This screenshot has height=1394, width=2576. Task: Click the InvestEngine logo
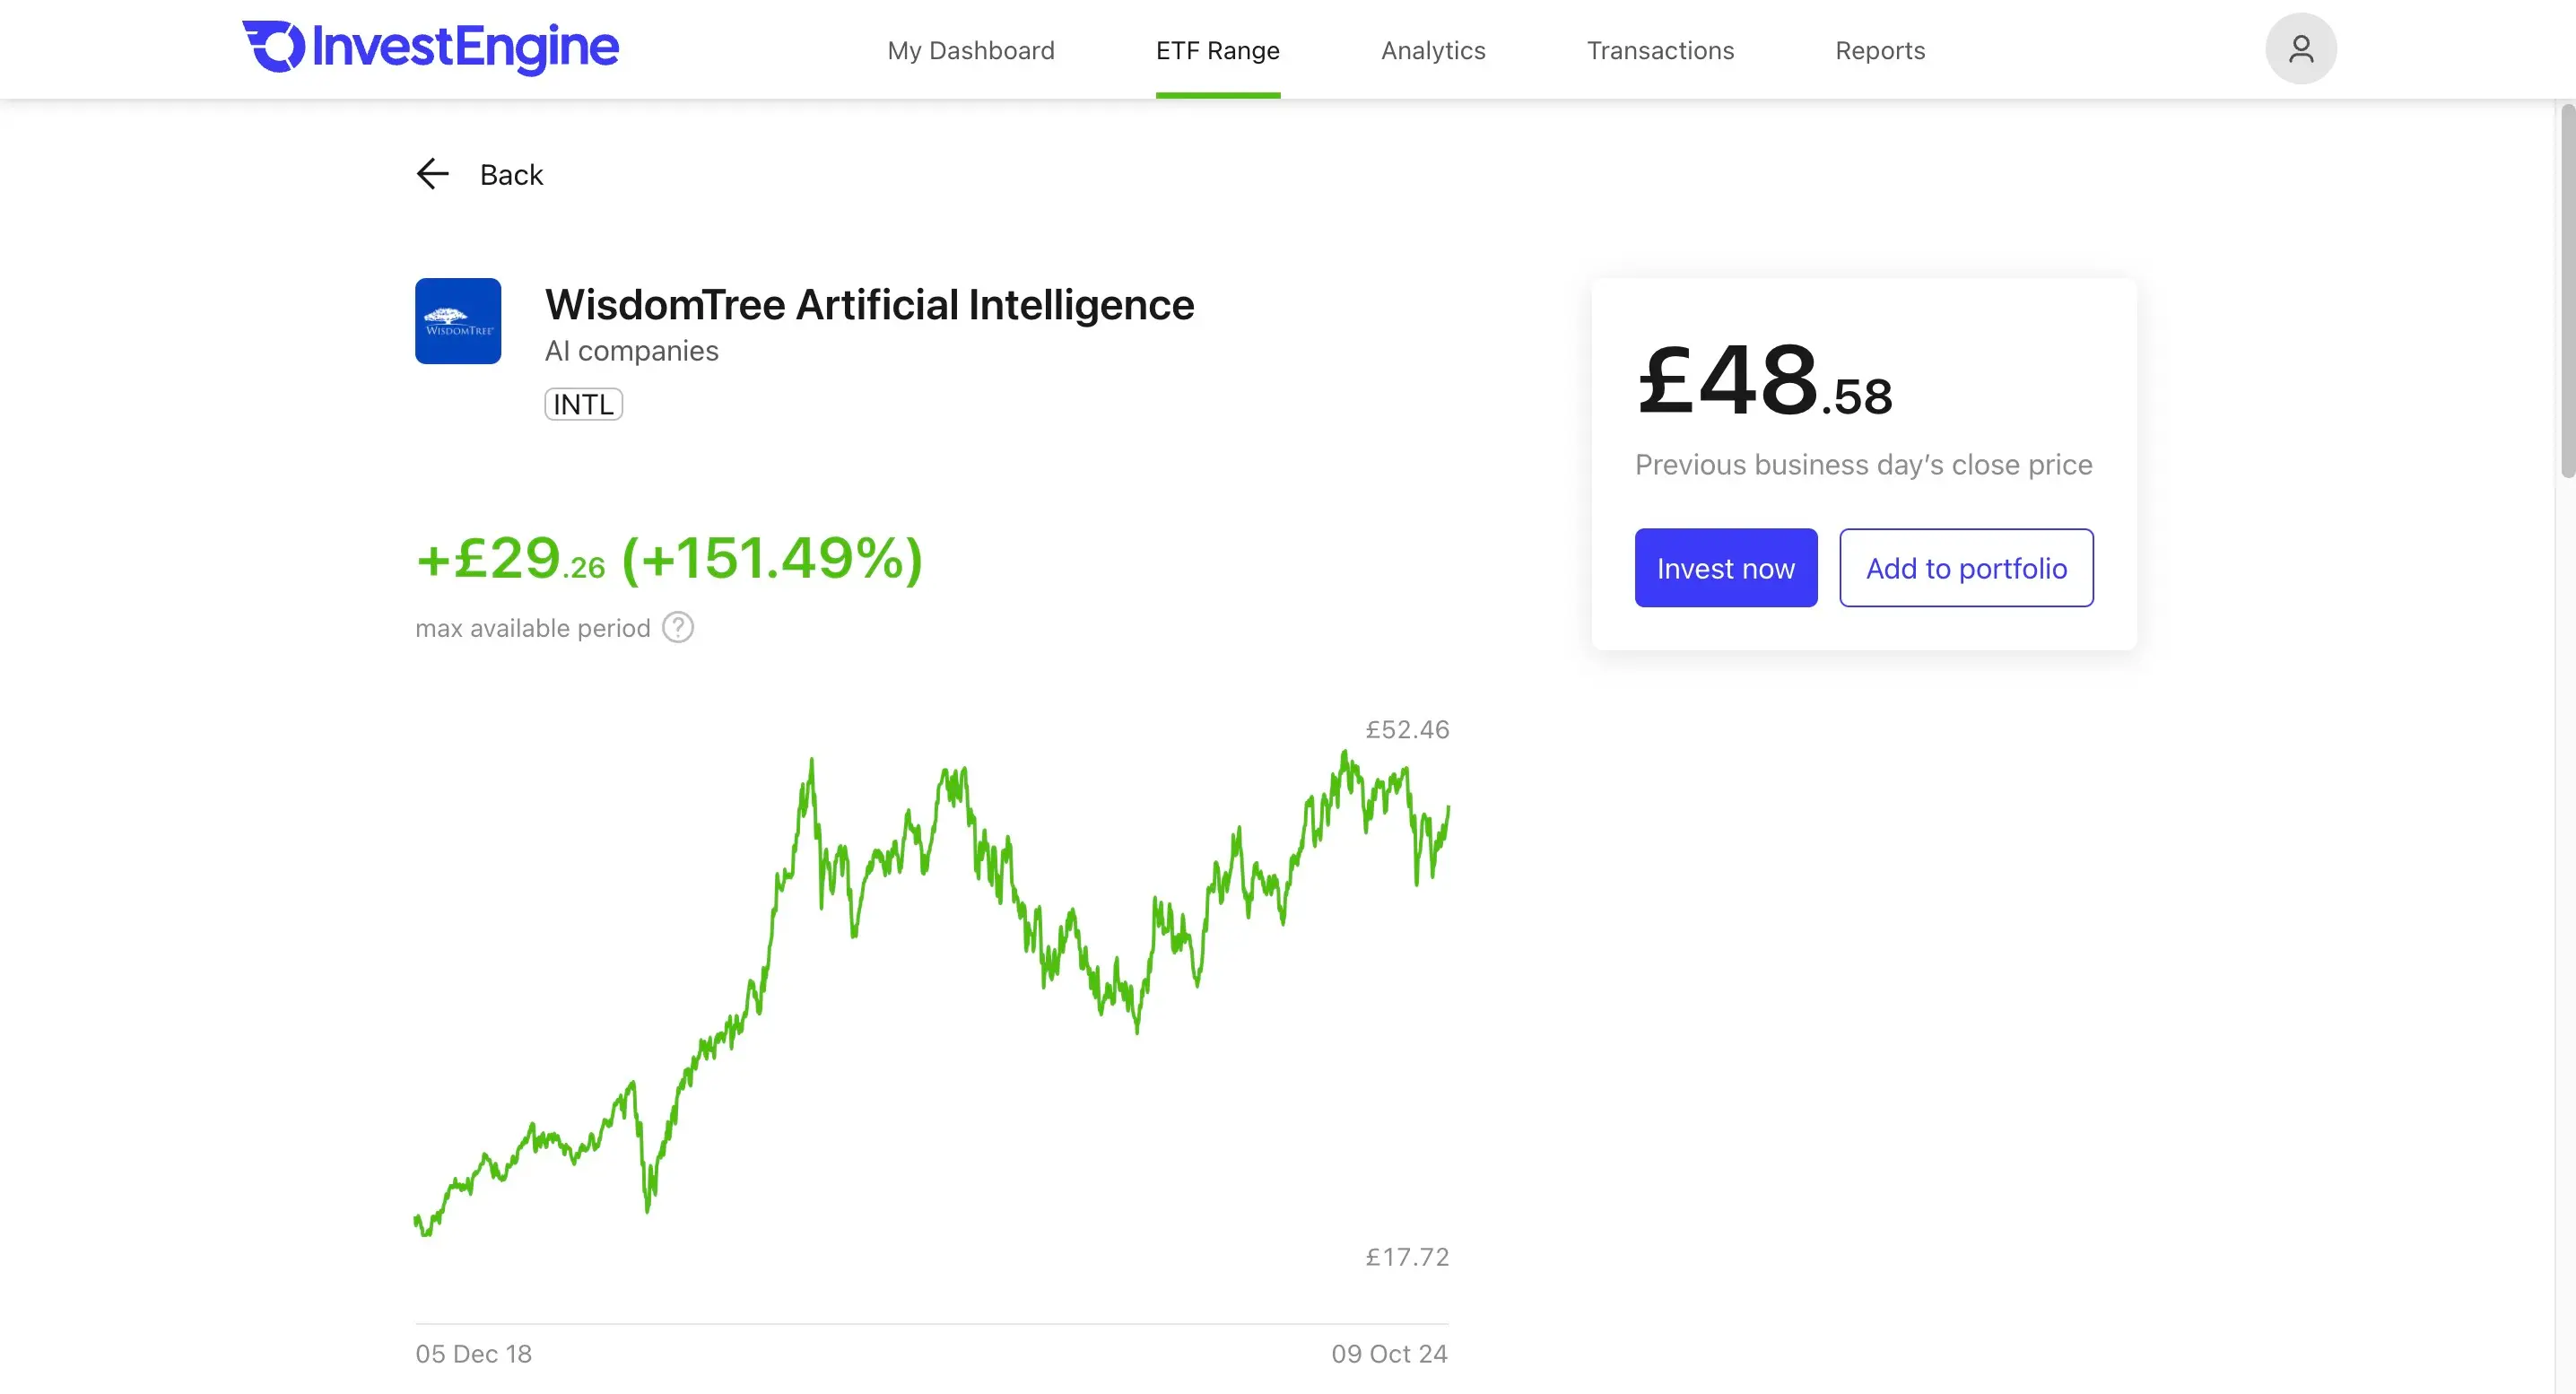(431, 47)
